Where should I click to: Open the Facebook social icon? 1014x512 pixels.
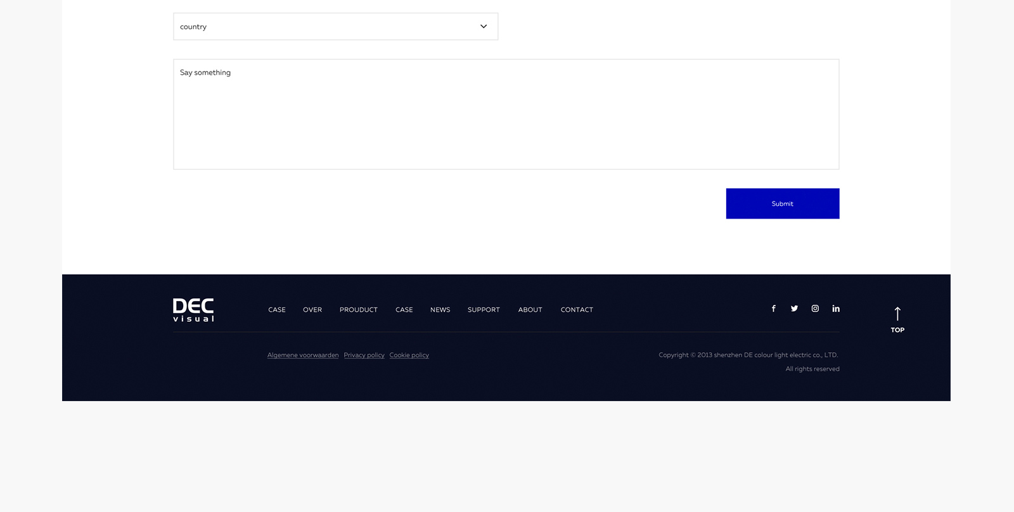(x=773, y=309)
